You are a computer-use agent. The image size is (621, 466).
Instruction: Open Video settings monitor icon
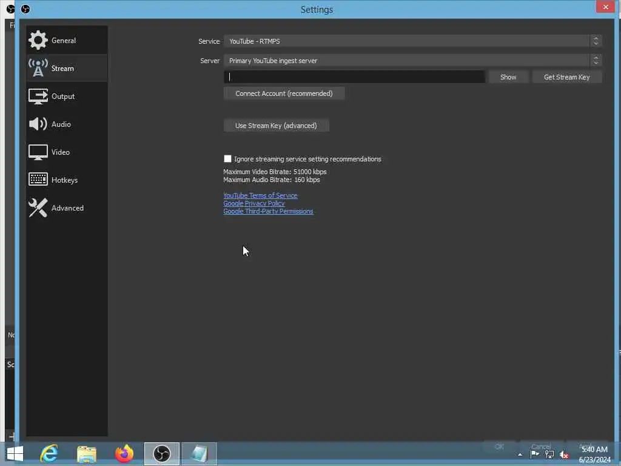tap(38, 152)
